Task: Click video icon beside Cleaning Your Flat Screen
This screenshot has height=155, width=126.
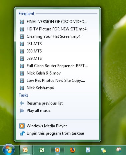Action: [22, 36]
